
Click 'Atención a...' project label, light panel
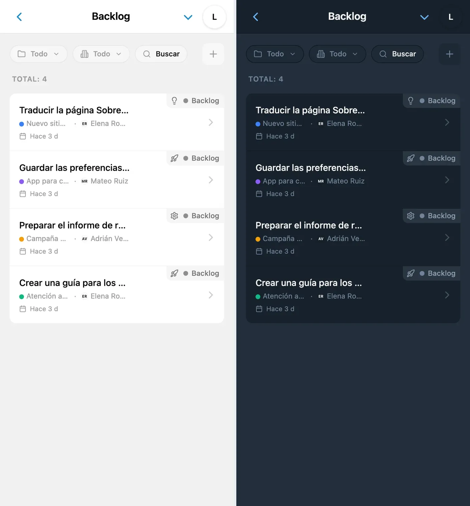pos(47,296)
